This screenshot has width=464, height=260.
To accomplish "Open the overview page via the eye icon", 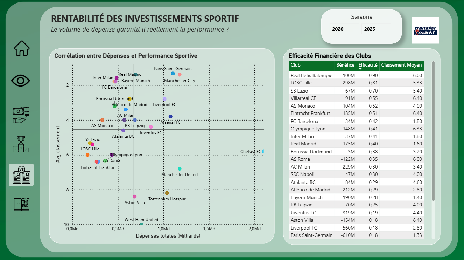I will (x=21, y=80).
